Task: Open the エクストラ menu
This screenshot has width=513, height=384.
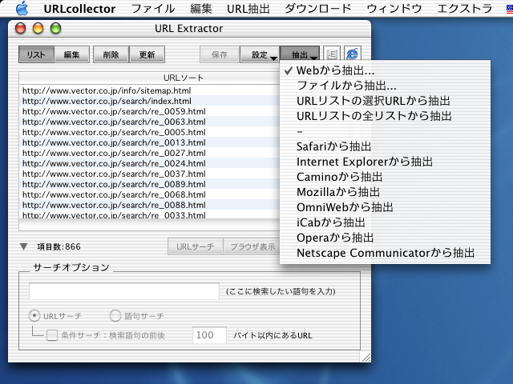Action: [465, 9]
